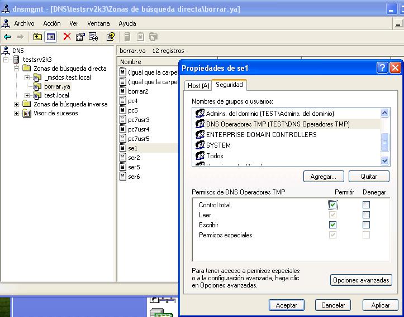This screenshot has width=404, height=317.
Task: Toggle the show/hide console tree icon
Action: [50, 37]
